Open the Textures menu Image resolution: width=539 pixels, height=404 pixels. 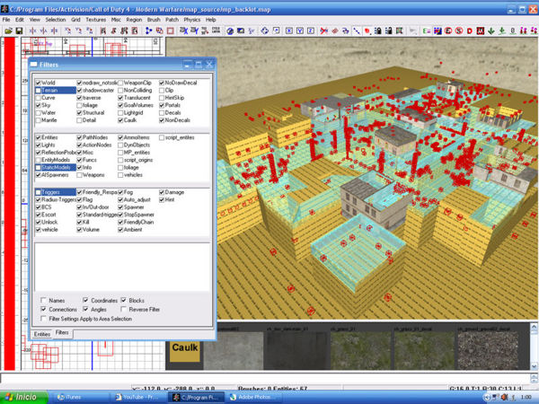tap(96, 20)
